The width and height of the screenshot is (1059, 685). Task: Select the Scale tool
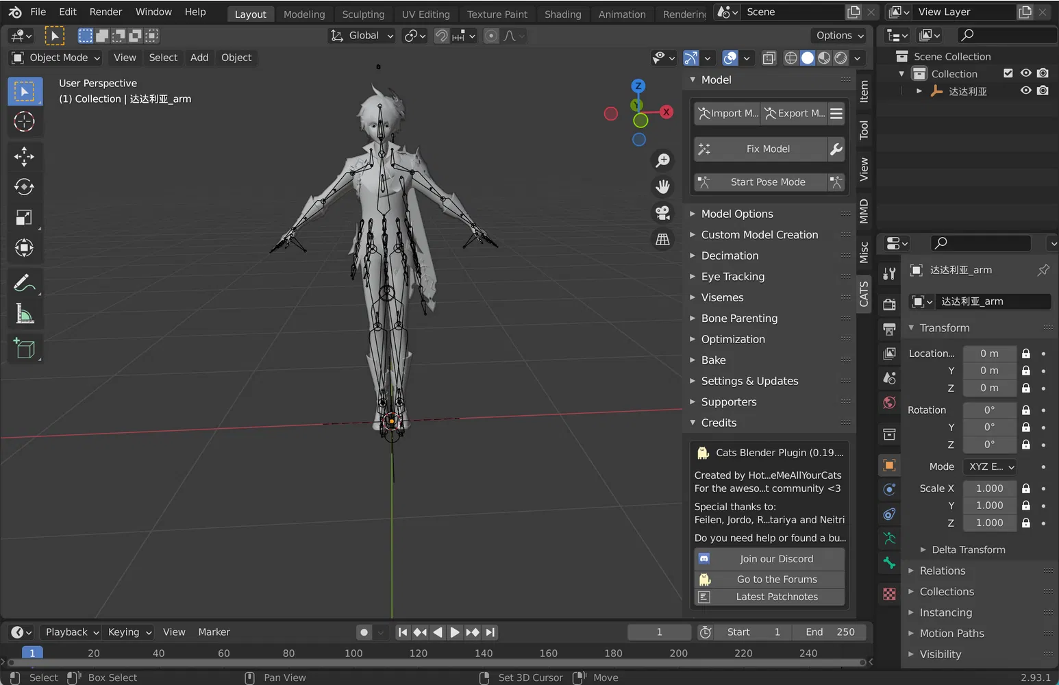[24, 218]
